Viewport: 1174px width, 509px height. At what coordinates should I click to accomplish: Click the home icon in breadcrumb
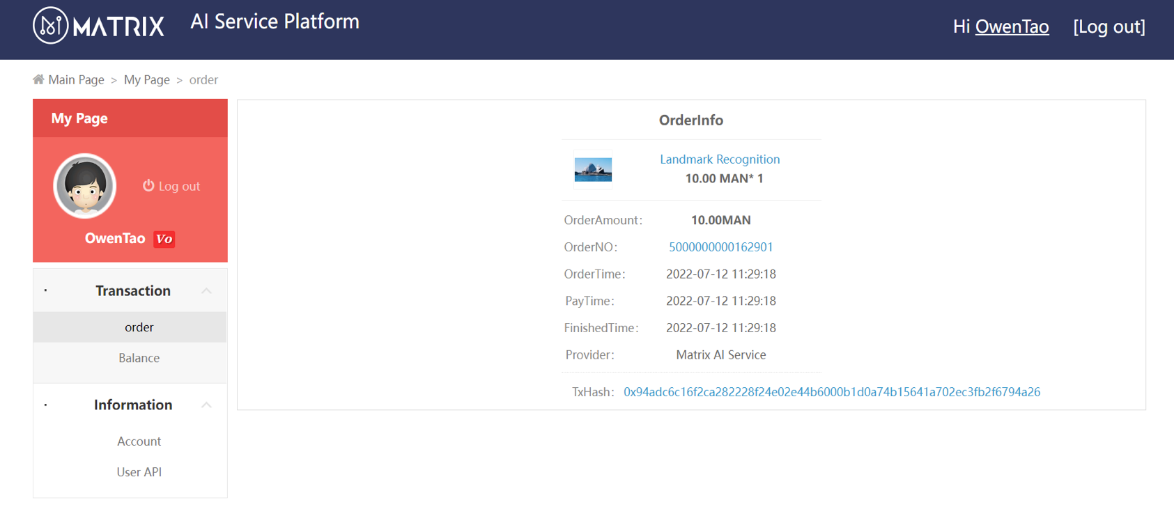tap(38, 79)
